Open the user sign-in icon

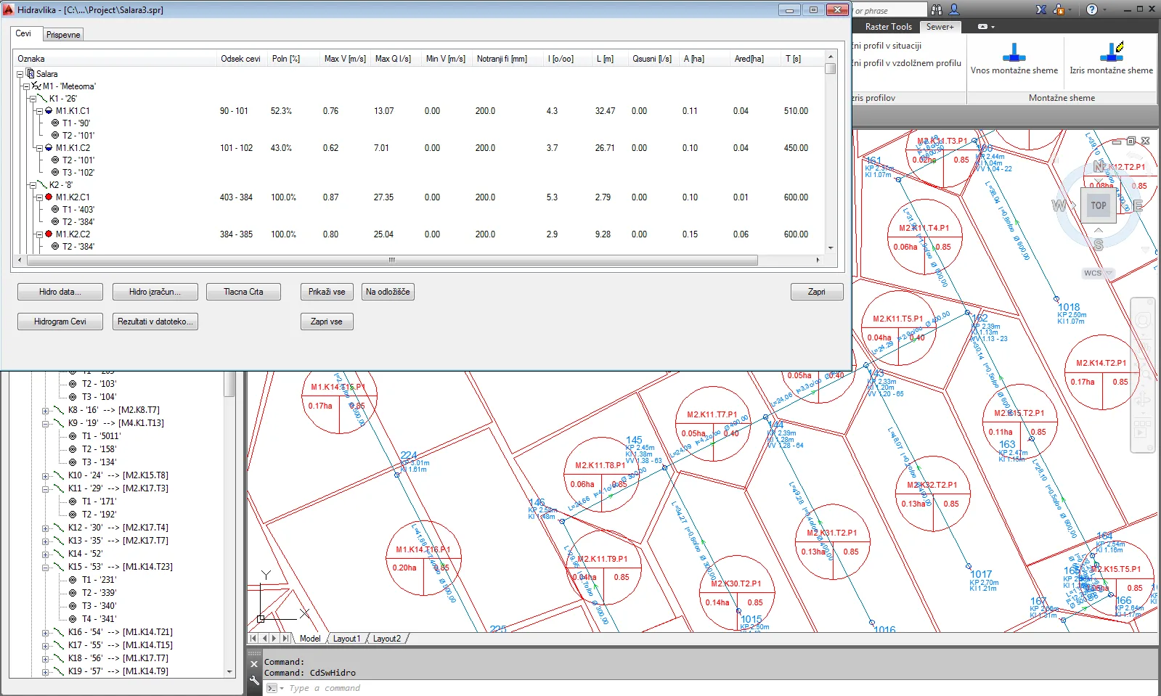[954, 9]
